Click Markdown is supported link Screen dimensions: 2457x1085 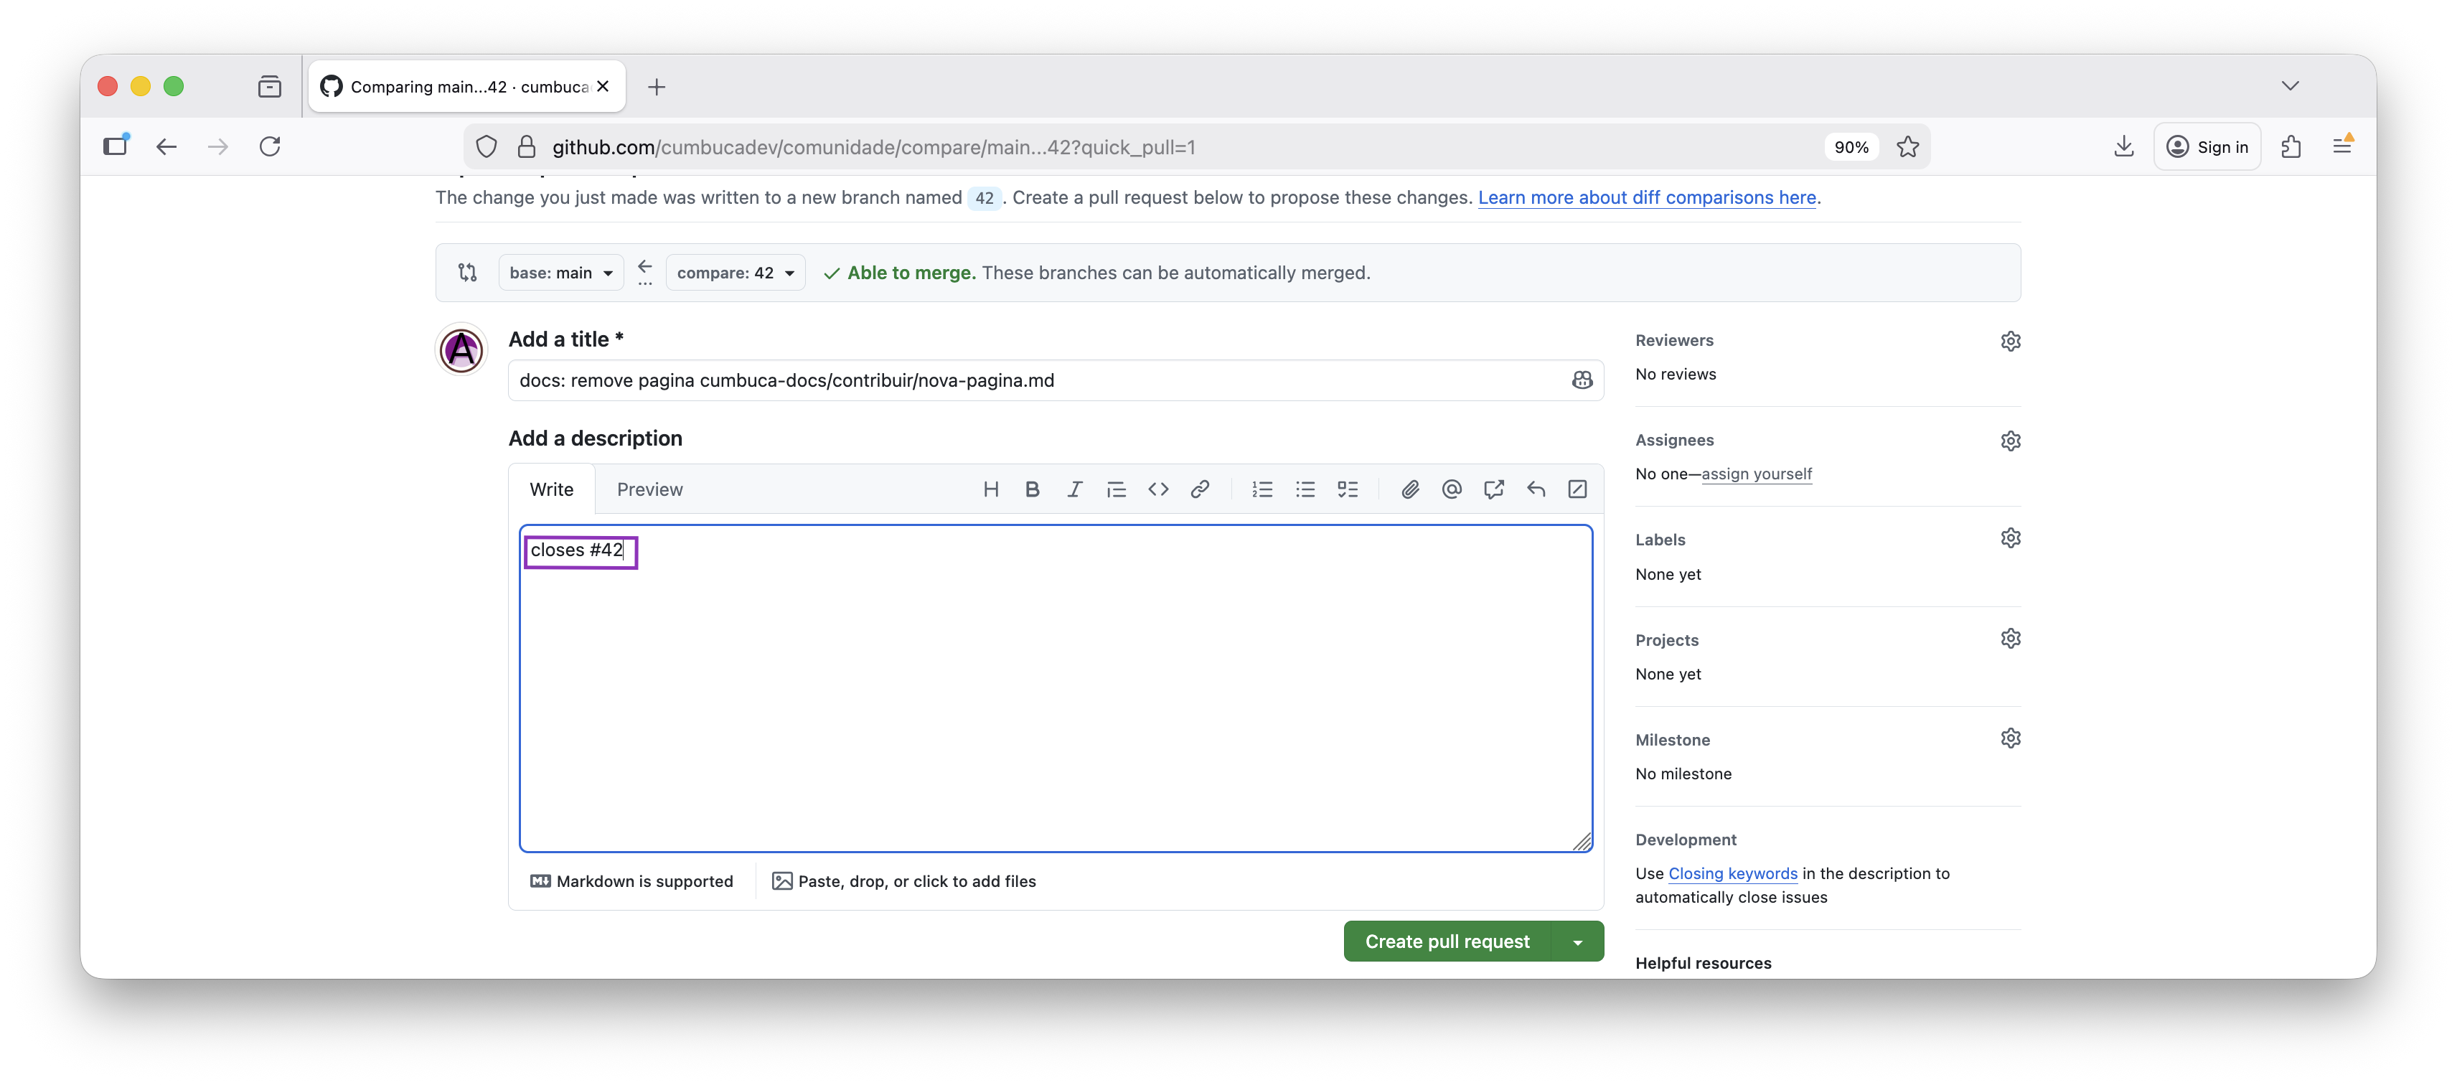click(x=631, y=882)
